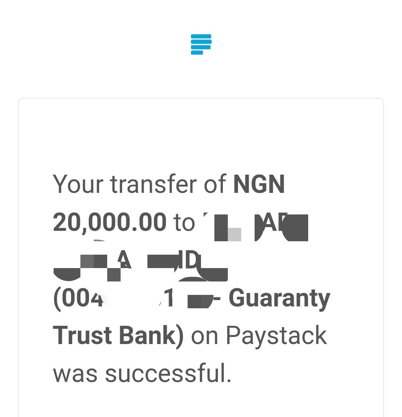Click the light gray redaction square
402x417 pixels.
coord(234,235)
